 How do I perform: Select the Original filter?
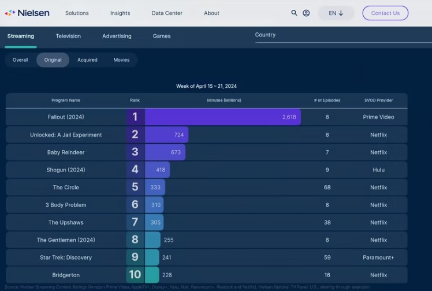click(53, 59)
